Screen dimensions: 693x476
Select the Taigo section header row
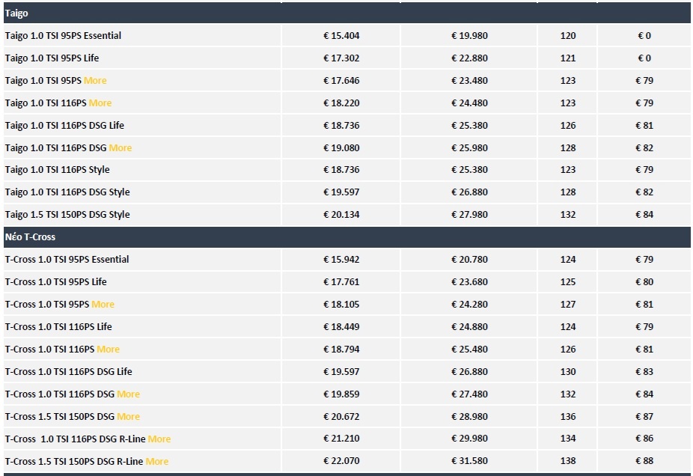(17, 13)
